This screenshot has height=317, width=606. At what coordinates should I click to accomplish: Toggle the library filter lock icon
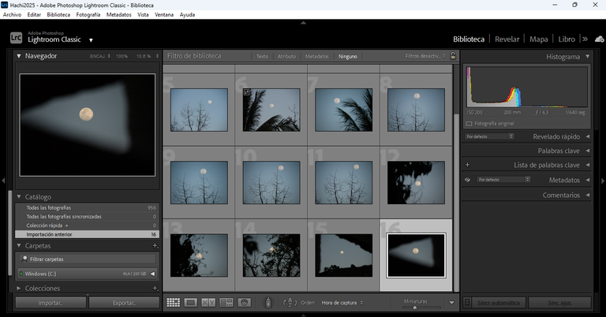coord(453,56)
